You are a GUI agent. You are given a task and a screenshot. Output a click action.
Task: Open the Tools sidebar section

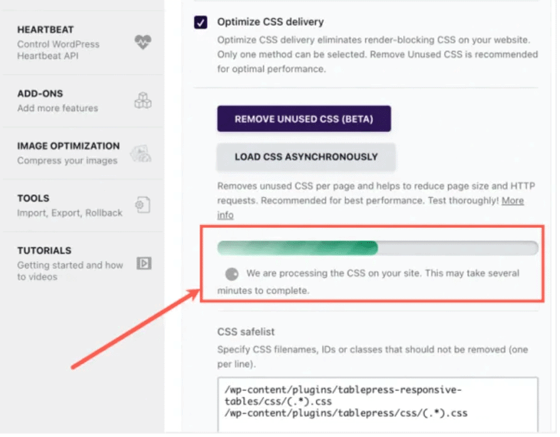point(69,205)
